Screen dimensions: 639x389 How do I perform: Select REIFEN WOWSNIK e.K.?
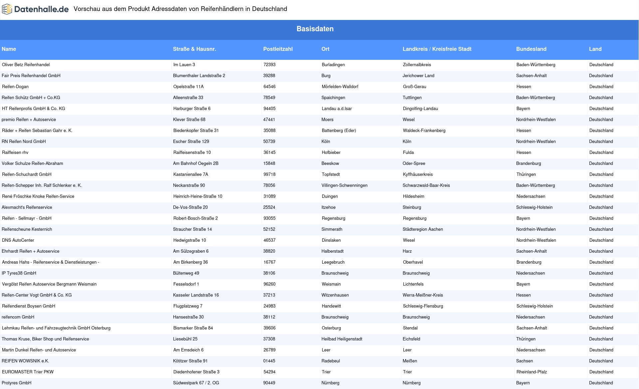[x=26, y=361]
